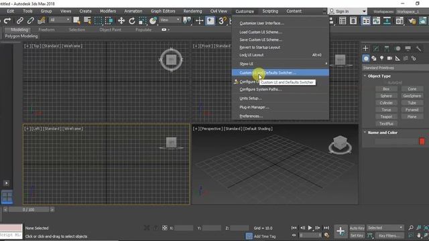This screenshot has width=429, height=241.
Task: Click the Teapot primitive button
Action: click(x=386, y=116)
